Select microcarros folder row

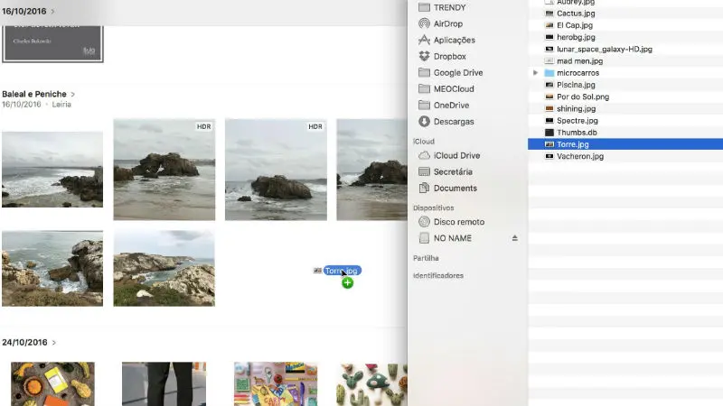point(625,73)
